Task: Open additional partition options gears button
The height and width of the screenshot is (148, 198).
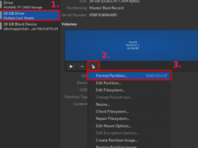Action: click(93, 66)
